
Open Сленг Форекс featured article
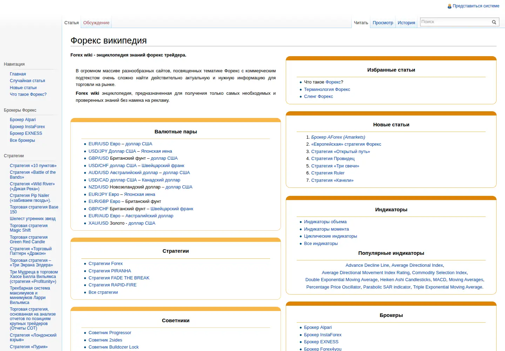318,97
